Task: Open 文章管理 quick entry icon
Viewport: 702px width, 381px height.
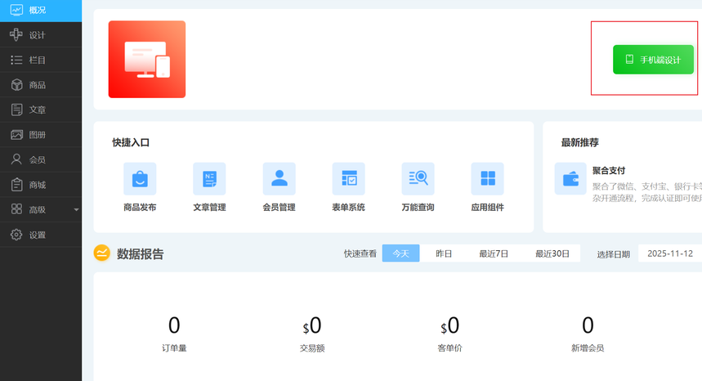Action: coord(209,178)
